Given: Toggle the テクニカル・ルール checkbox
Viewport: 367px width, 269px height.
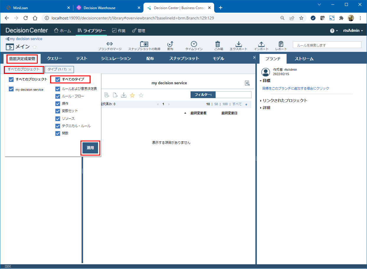Looking at the screenshot, I should click(58, 126).
